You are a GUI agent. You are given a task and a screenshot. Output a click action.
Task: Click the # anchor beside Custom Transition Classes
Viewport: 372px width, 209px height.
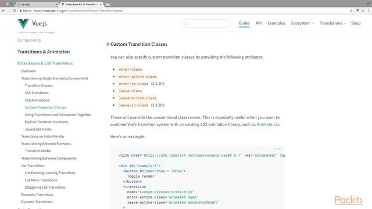point(108,44)
